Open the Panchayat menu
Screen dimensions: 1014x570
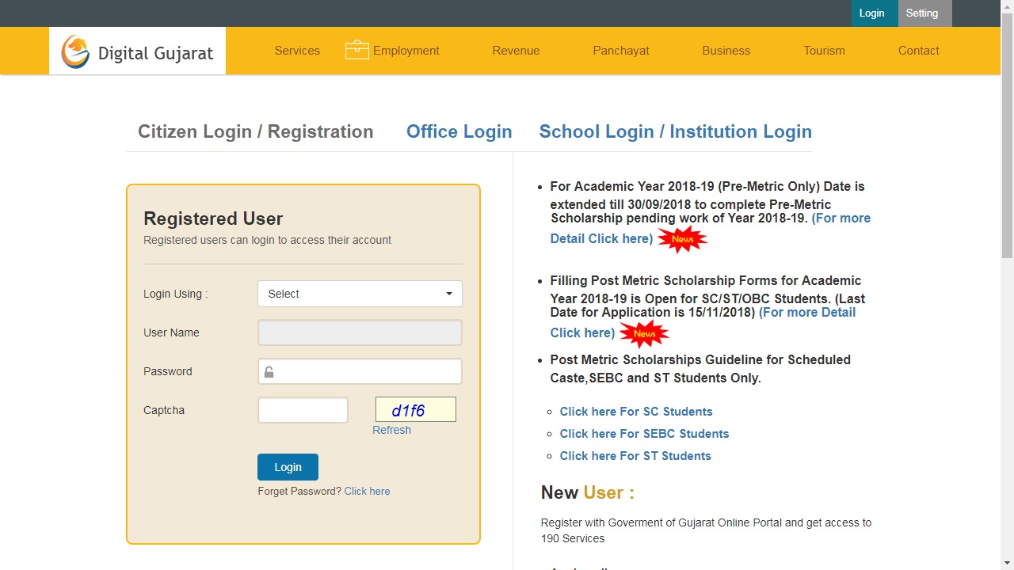(x=621, y=51)
